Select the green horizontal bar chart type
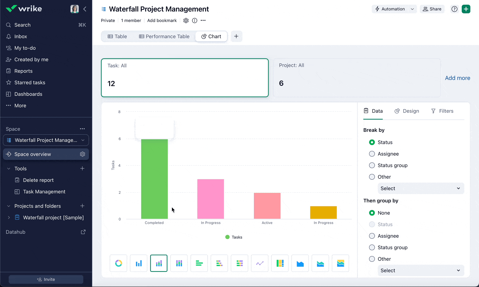479x287 pixels. coord(199,263)
